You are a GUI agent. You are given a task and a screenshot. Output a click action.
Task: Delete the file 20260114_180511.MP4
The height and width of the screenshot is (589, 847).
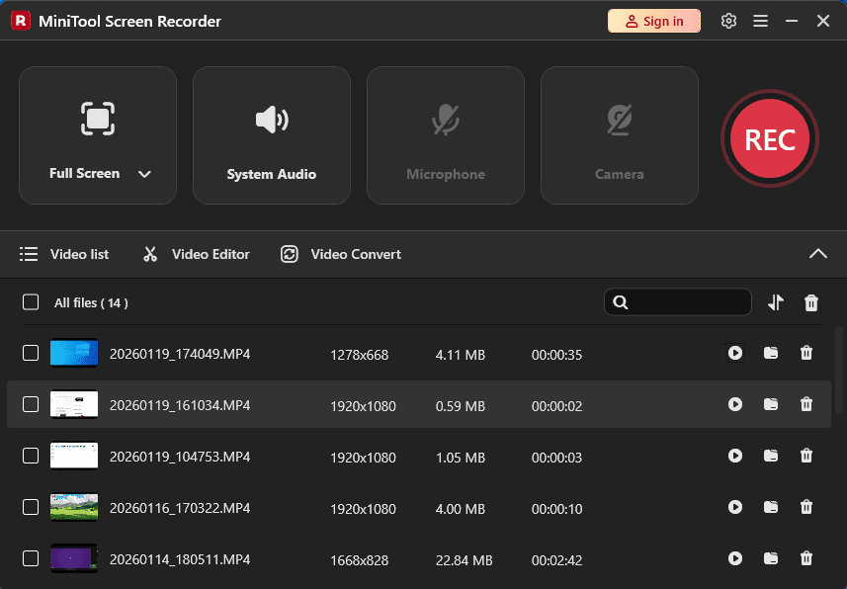point(806,558)
